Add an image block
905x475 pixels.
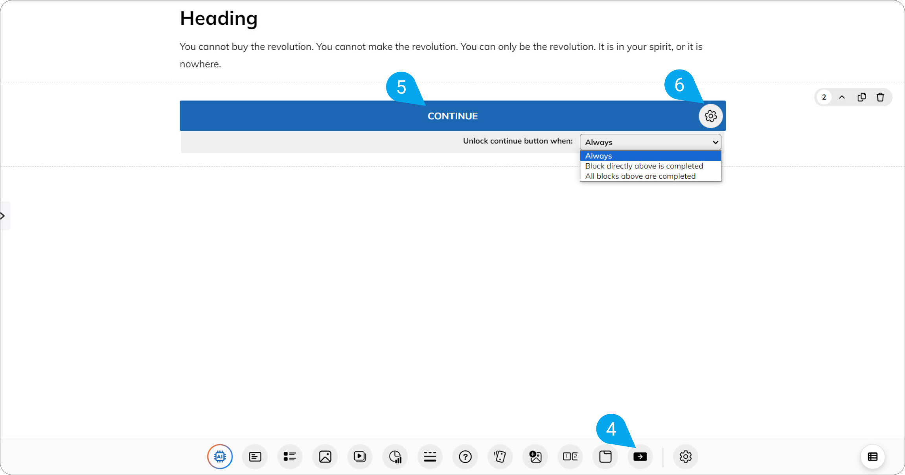[x=325, y=457]
